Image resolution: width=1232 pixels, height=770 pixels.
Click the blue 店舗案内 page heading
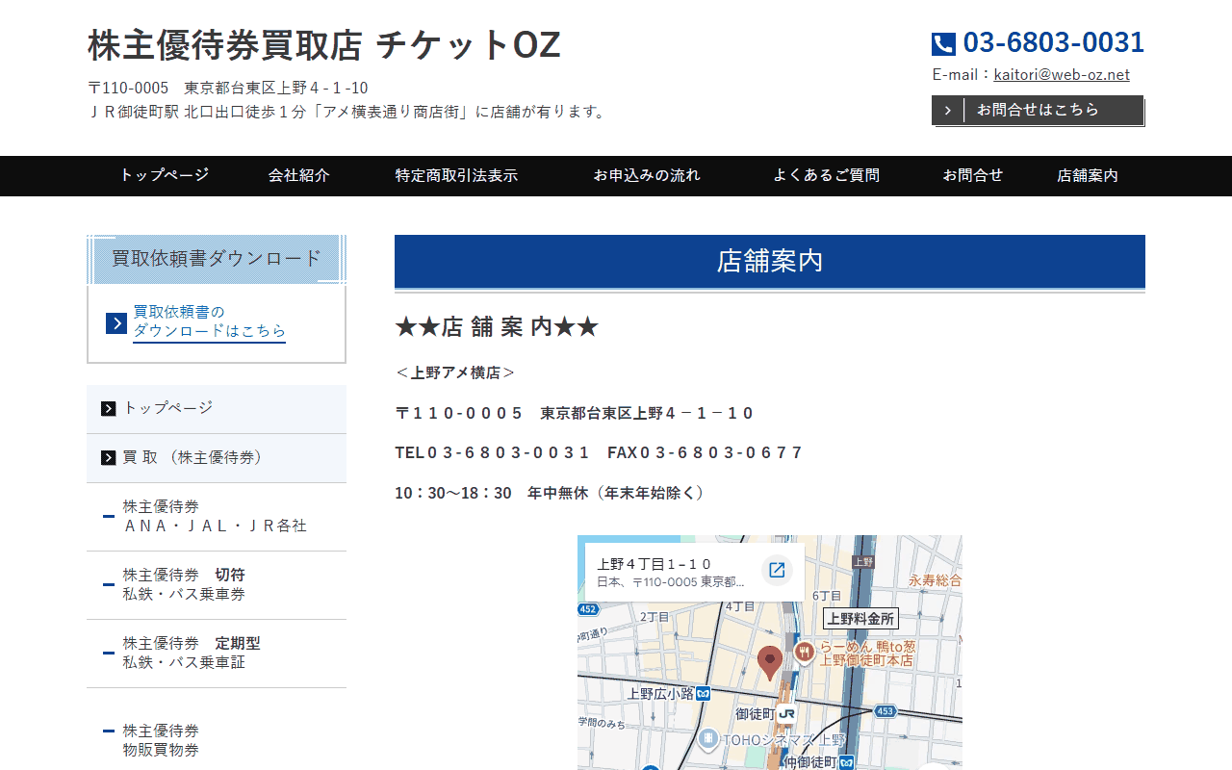click(770, 261)
